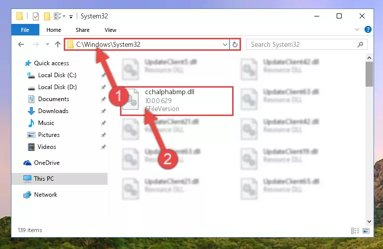Expand the ribbon with the chevron
Viewport: 383px width, 249px height.
pos(357,29)
